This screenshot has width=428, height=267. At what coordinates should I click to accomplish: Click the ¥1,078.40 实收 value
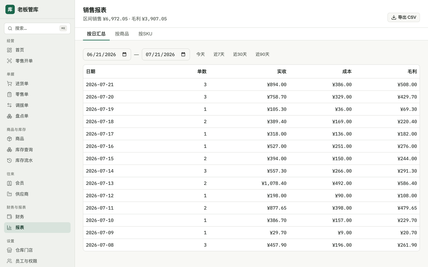274,183
